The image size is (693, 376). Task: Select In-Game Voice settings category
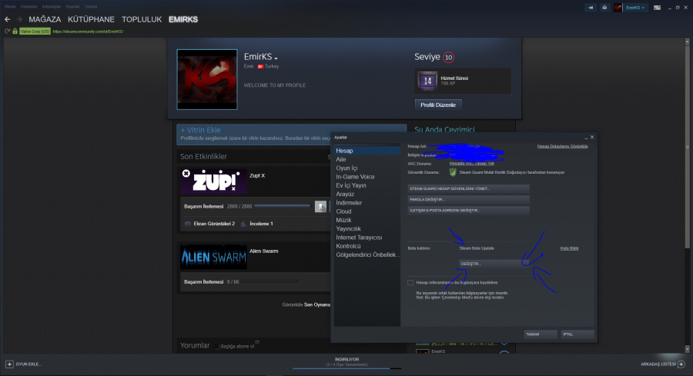pos(367,177)
